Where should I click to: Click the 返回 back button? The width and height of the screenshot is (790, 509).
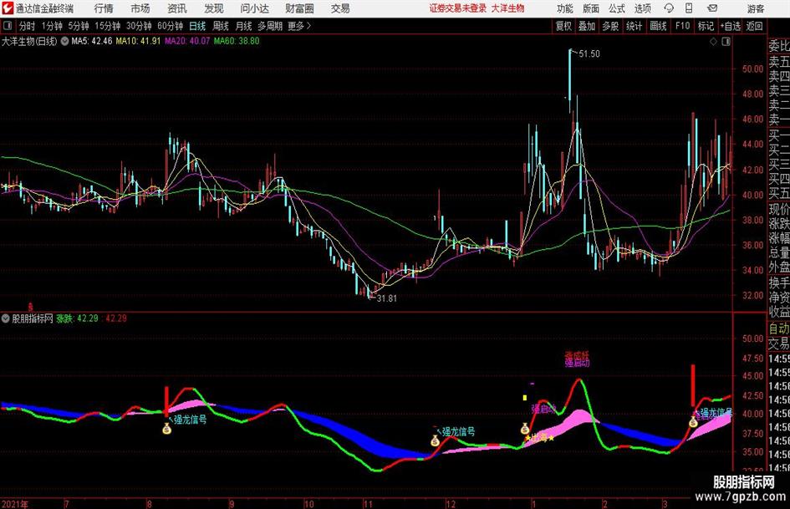pos(754,26)
